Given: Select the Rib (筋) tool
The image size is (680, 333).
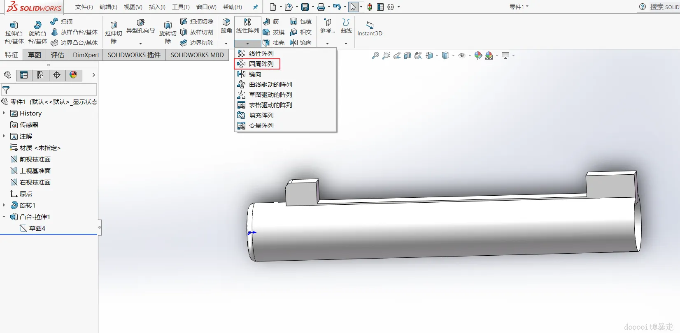Looking at the screenshot, I should coord(271,21).
